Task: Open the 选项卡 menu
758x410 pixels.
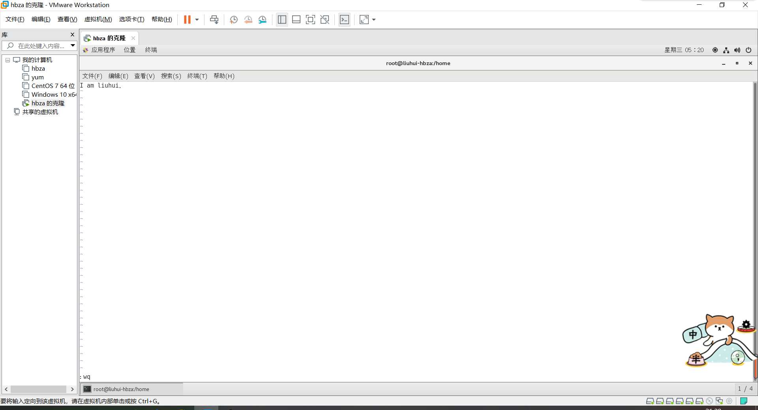Action: [131, 19]
